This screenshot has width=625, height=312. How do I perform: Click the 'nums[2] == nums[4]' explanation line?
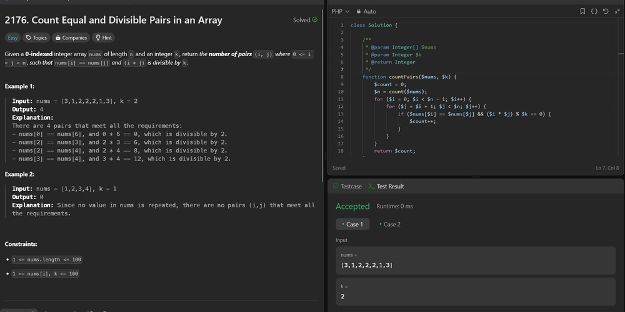pos(119,150)
